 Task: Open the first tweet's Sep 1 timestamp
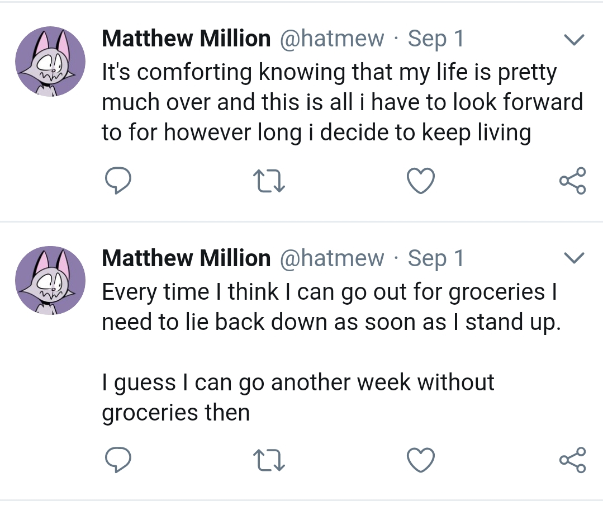coord(436,39)
